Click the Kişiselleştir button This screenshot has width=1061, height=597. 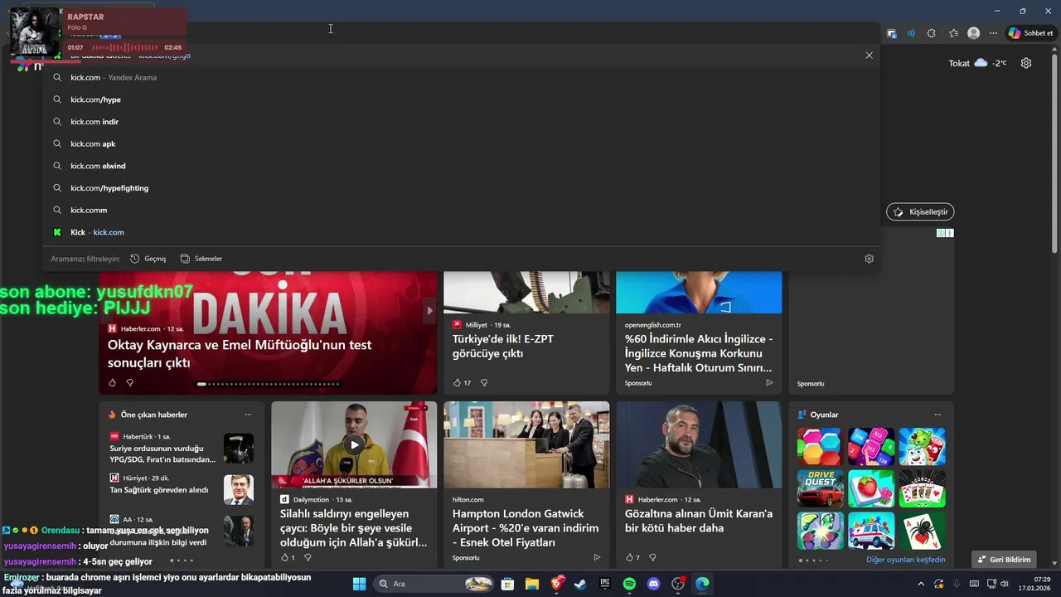point(920,212)
